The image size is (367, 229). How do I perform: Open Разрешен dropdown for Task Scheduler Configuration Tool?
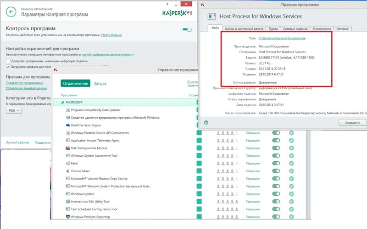[x=253, y=209]
